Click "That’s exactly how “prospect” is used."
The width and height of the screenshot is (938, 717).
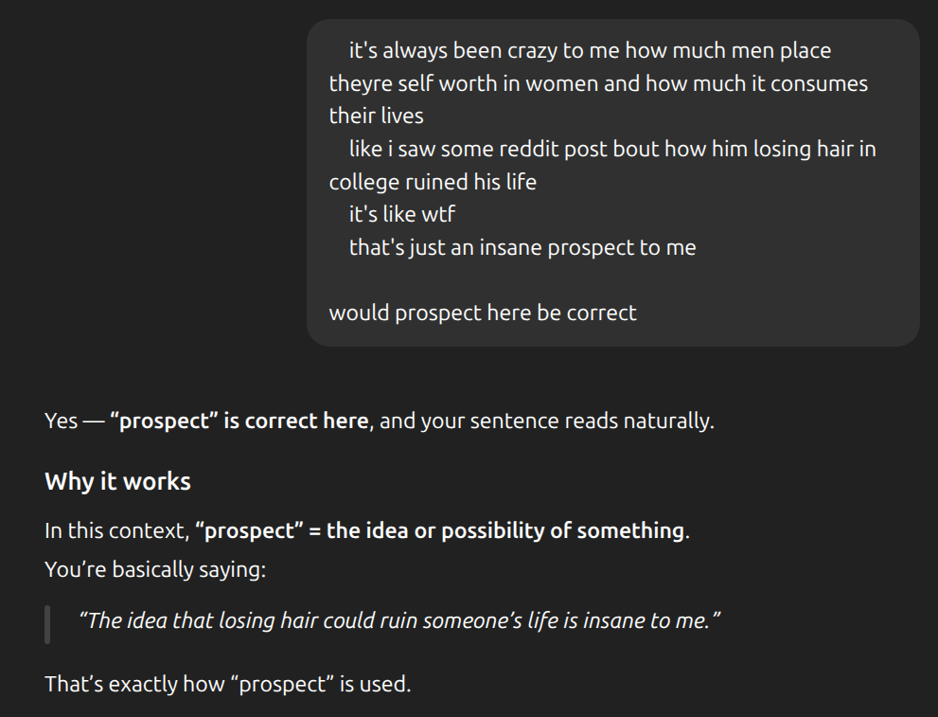click(227, 683)
